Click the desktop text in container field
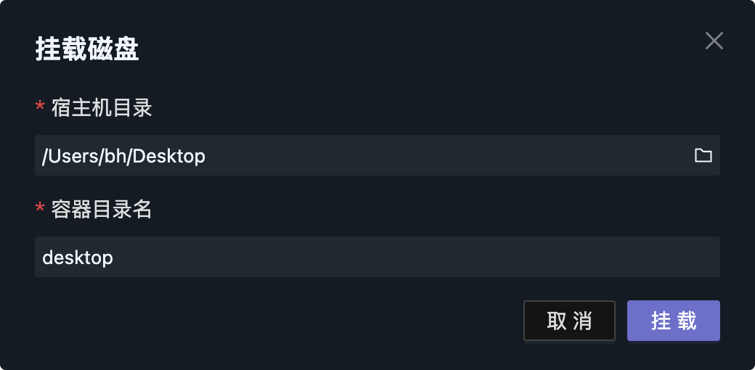Screen dimensions: 755x370 78,258
